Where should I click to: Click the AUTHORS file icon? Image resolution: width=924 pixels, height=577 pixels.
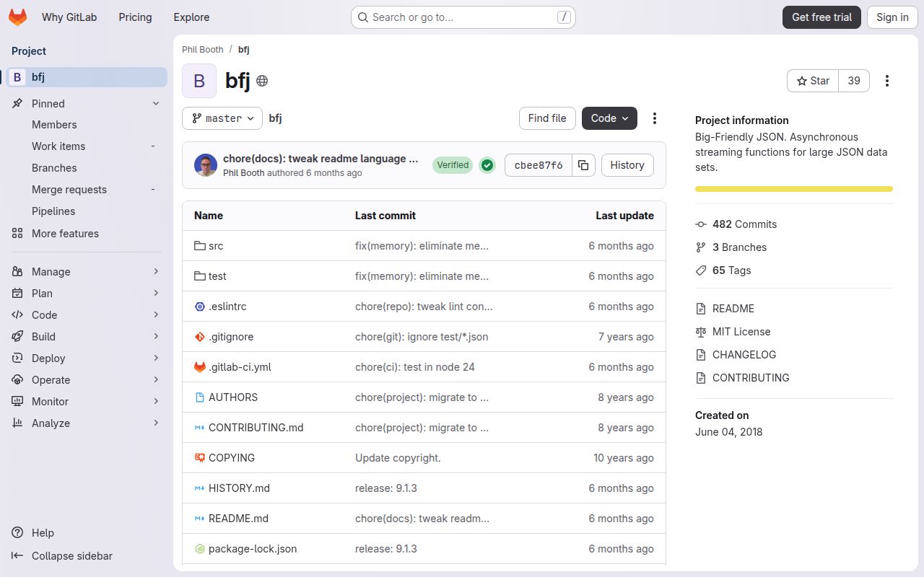(x=200, y=397)
